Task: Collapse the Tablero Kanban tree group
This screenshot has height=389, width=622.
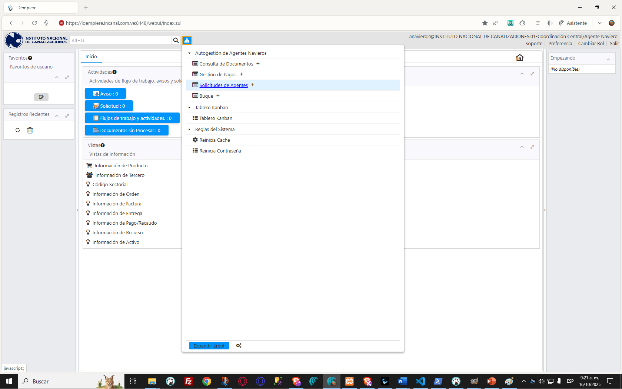Action: pos(189,108)
